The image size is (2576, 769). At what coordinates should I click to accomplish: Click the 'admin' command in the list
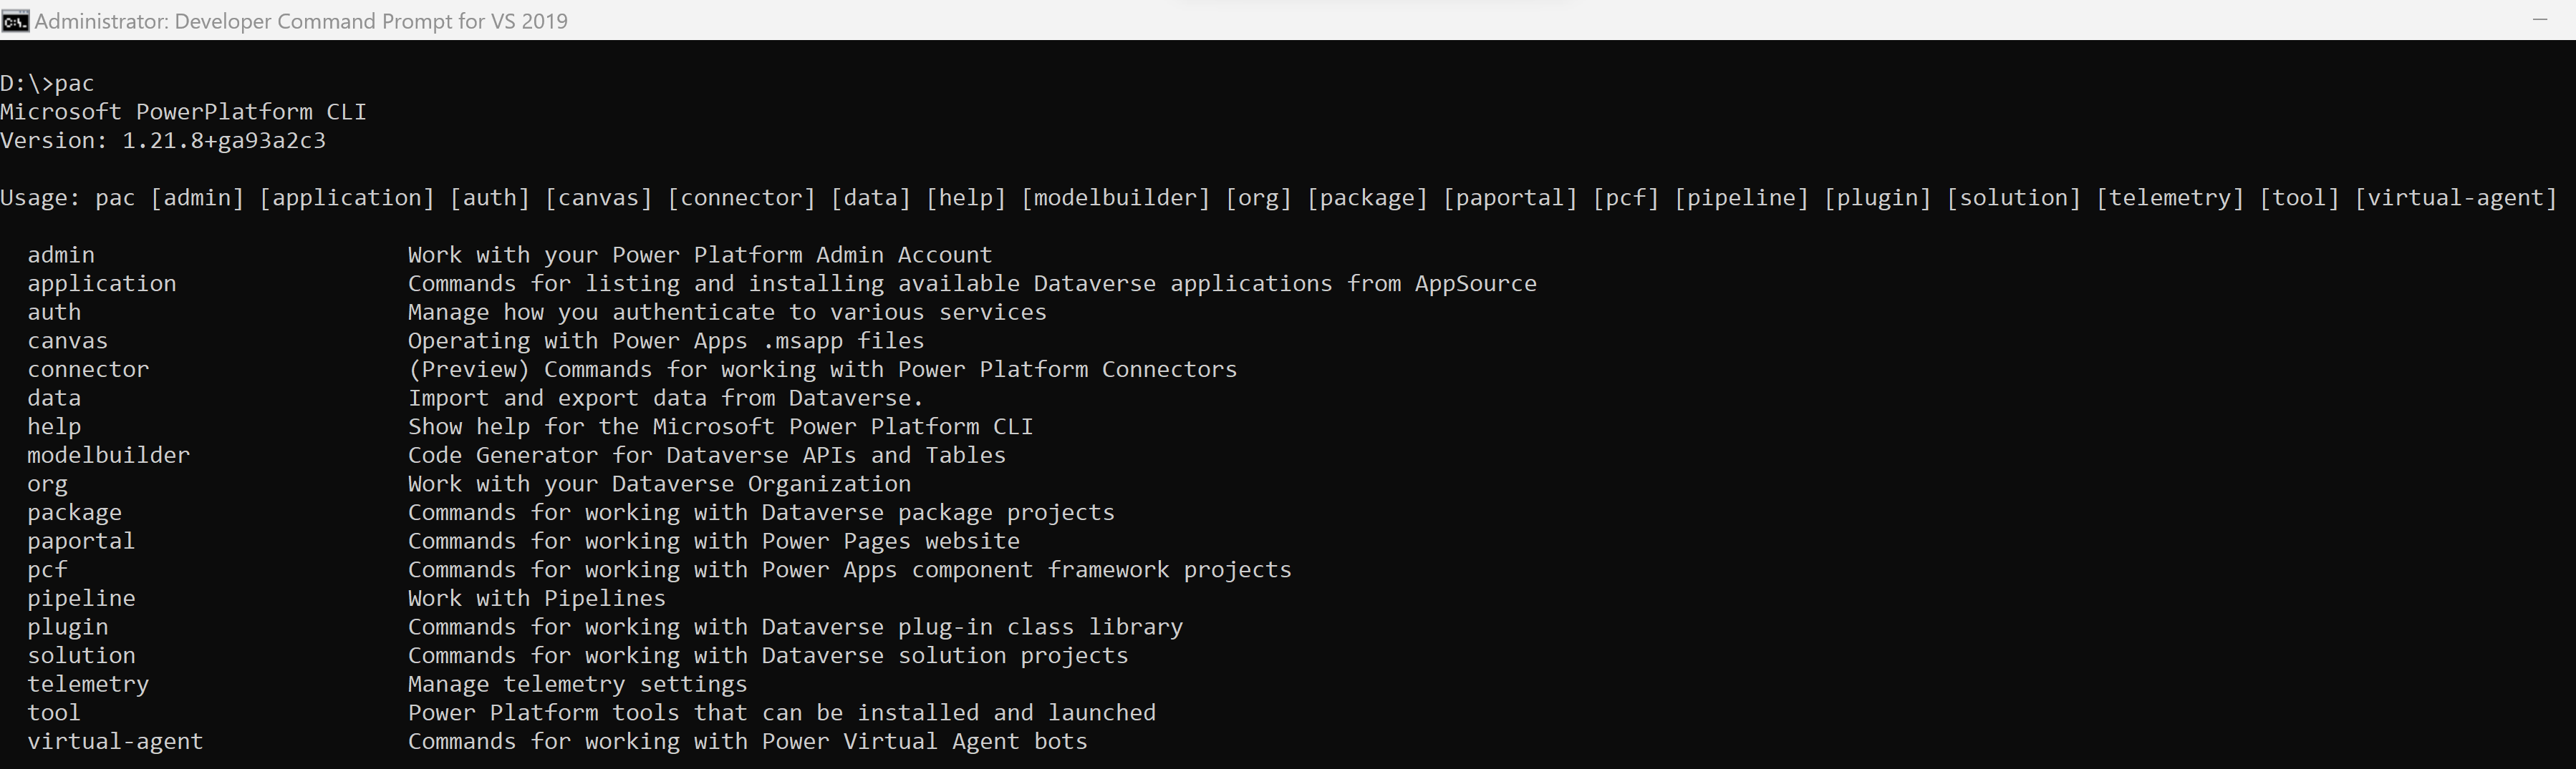point(61,255)
